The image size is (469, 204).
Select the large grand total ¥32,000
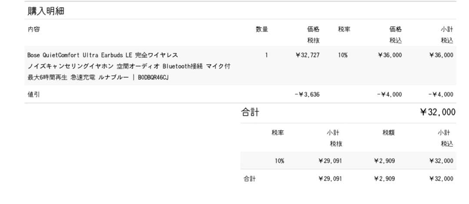coord(438,112)
